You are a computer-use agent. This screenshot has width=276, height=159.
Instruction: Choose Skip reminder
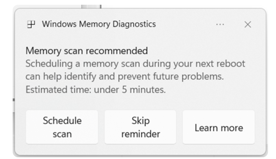click(x=140, y=127)
